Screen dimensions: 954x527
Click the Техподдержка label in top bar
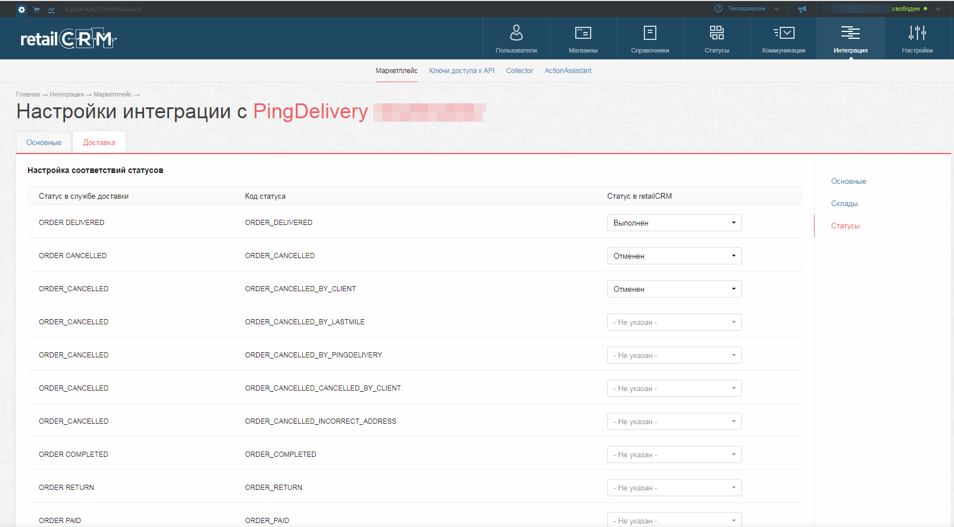(x=746, y=9)
